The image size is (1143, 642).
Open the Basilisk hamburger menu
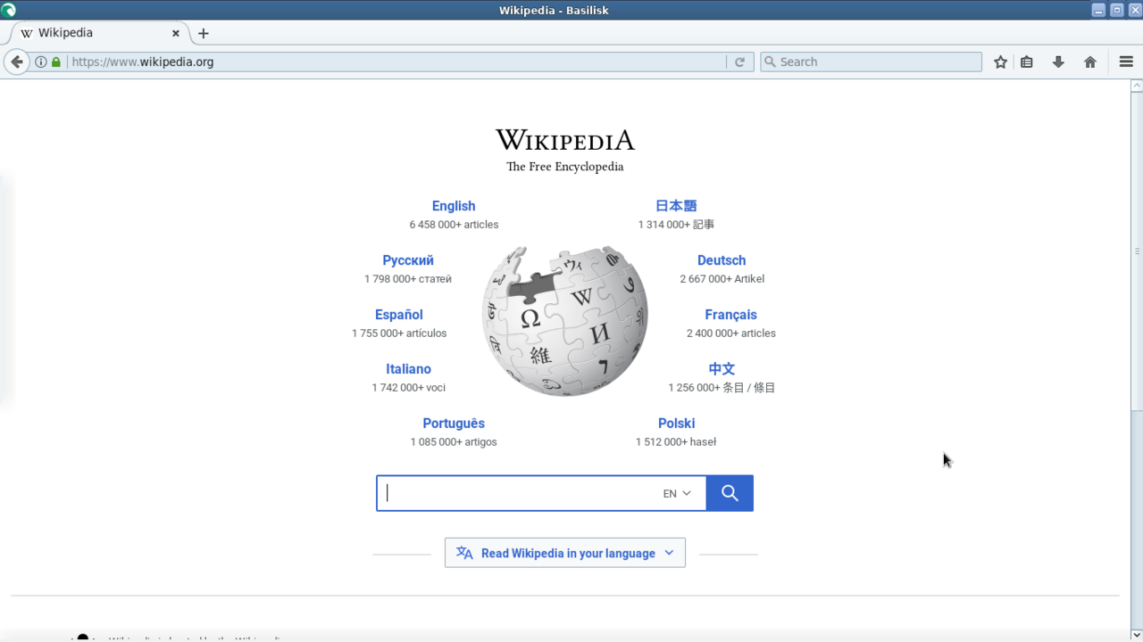(1126, 62)
